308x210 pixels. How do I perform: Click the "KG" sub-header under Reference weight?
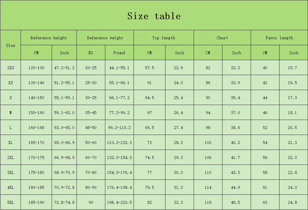(x=91, y=53)
